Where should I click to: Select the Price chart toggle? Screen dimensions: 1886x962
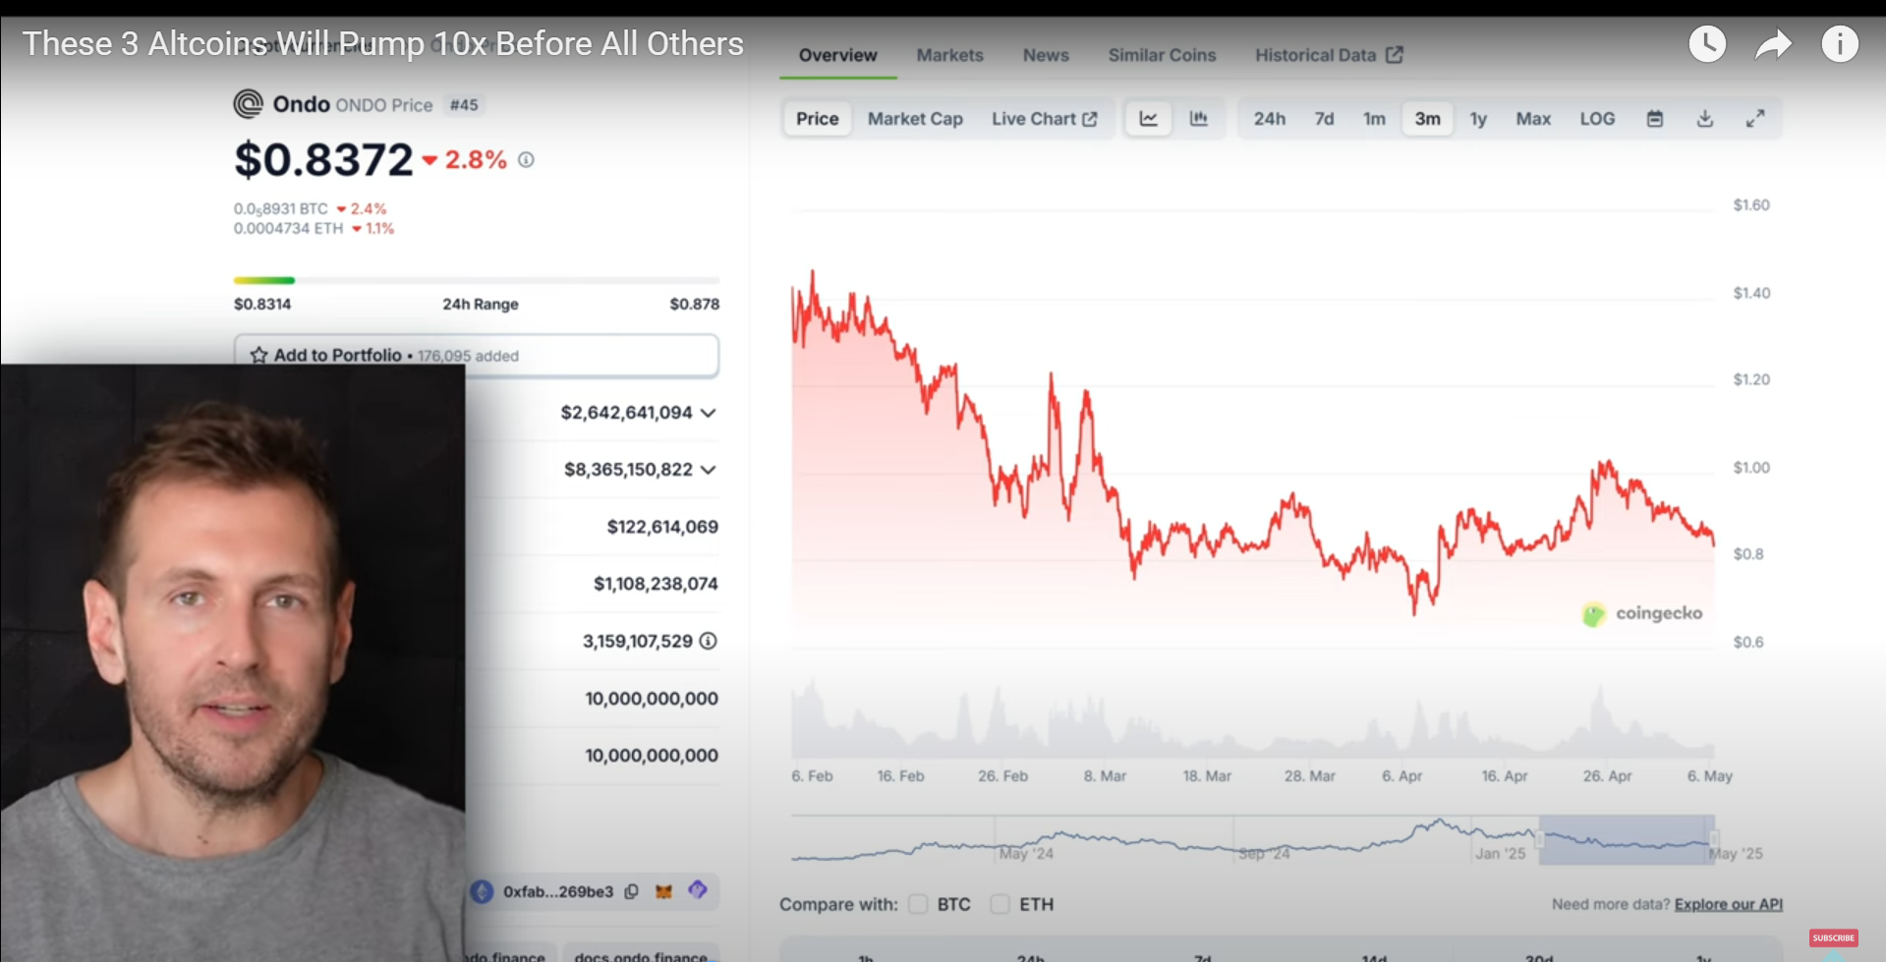pyautogui.click(x=817, y=119)
